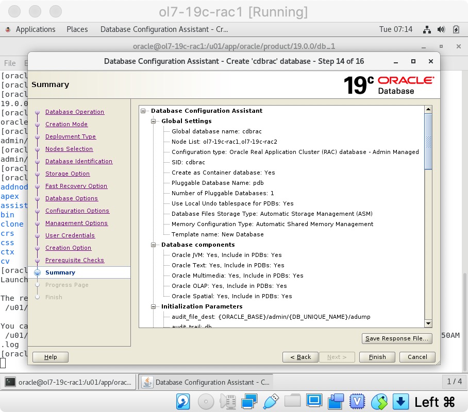Go to Database Options step

click(71, 198)
